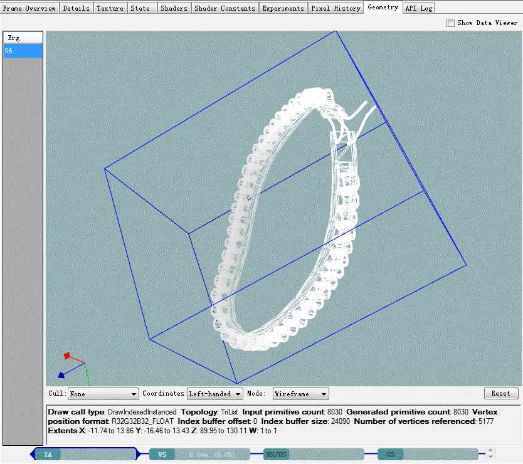Select the HS/DS pipeline stage

point(314,455)
